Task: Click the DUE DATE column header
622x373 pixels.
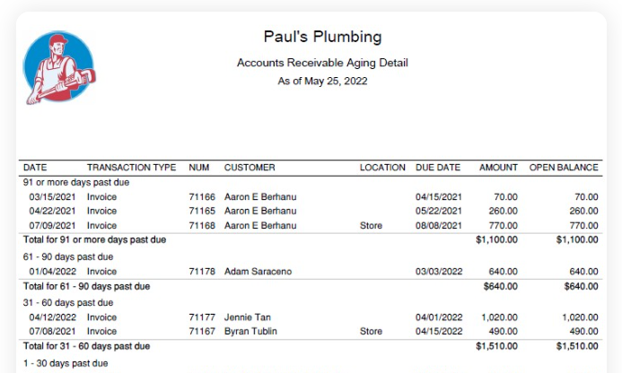Action: (438, 168)
